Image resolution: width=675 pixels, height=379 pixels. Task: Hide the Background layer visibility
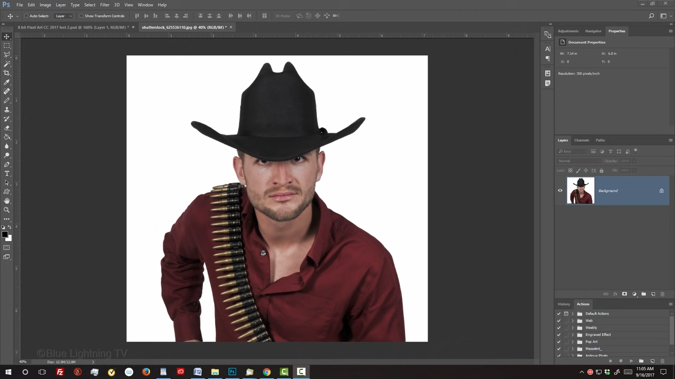(560, 191)
